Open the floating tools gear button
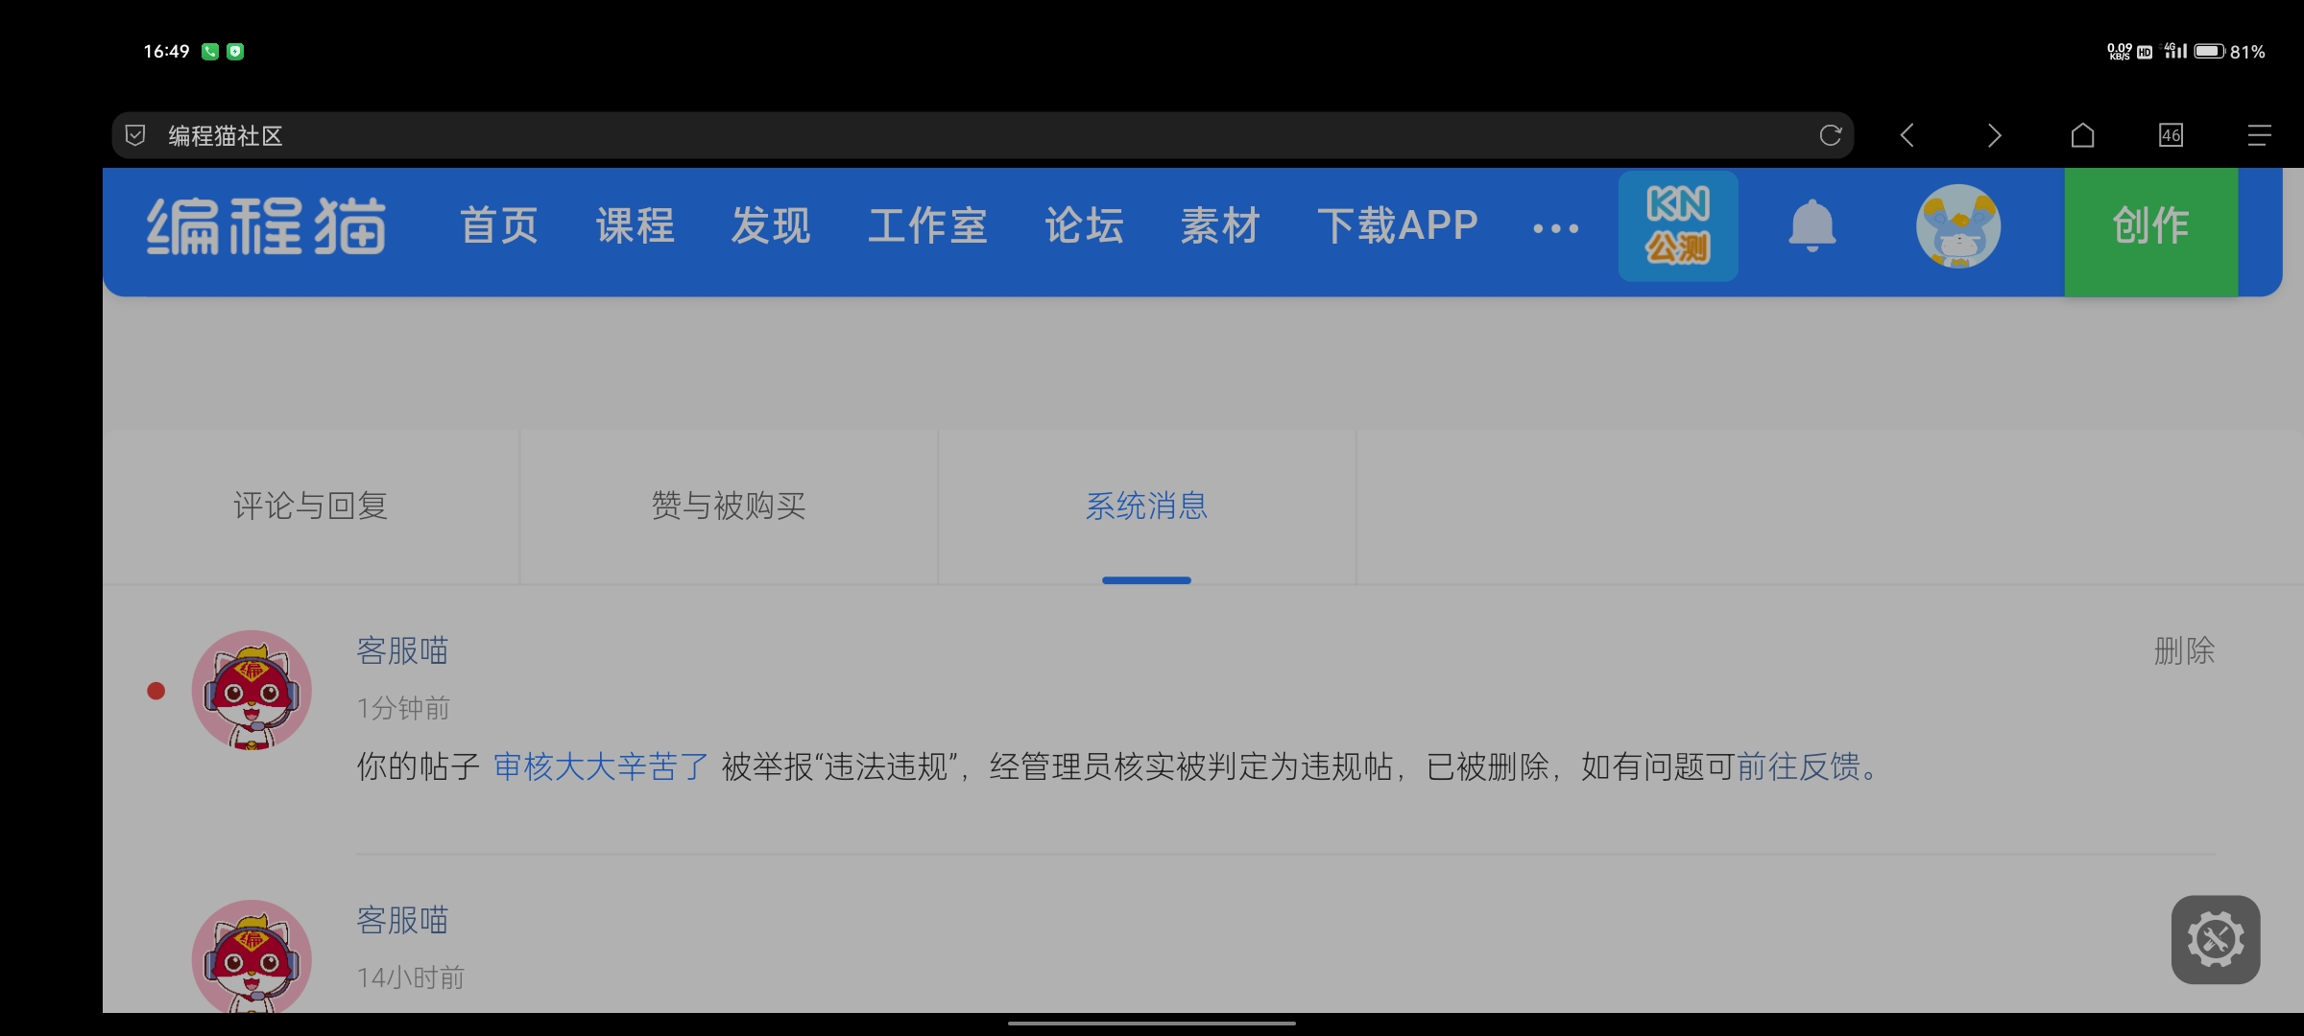The image size is (2304, 1036). tap(2216, 939)
